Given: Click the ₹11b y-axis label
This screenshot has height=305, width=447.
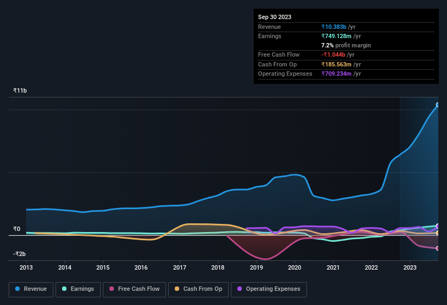Looking at the screenshot, I should point(20,91).
